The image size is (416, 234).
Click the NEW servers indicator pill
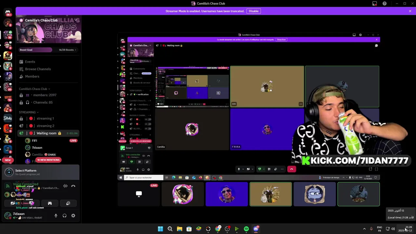point(8,160)
